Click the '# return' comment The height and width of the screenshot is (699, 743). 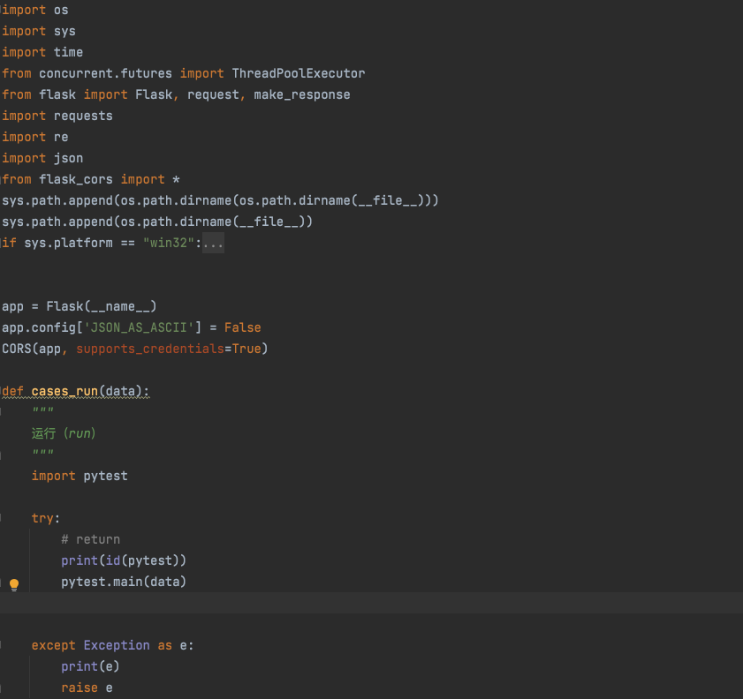click(x=90, y=539)
